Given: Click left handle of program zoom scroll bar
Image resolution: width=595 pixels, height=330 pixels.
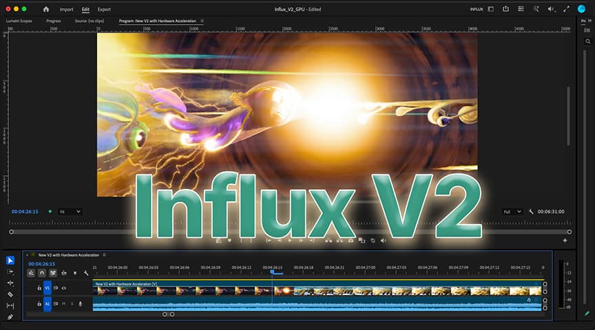Looking at the screenshot, I should point(12,232).
